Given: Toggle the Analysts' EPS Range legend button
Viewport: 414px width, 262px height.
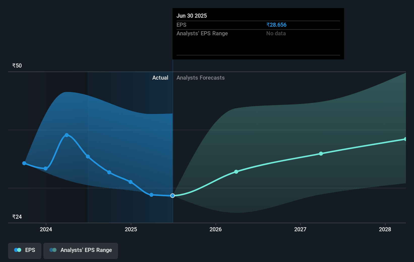Looking at the screenshot, I should tap(81, 250).
